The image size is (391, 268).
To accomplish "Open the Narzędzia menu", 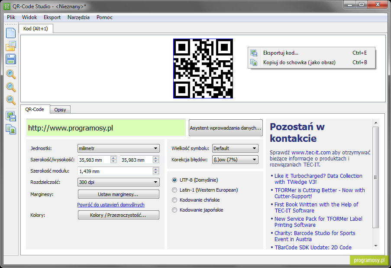I will 78,17.
